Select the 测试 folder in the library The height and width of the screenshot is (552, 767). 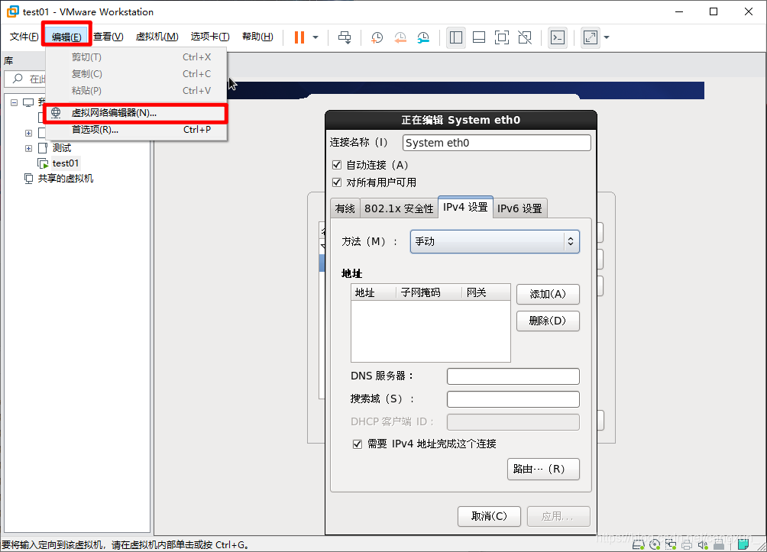[62, 148]
